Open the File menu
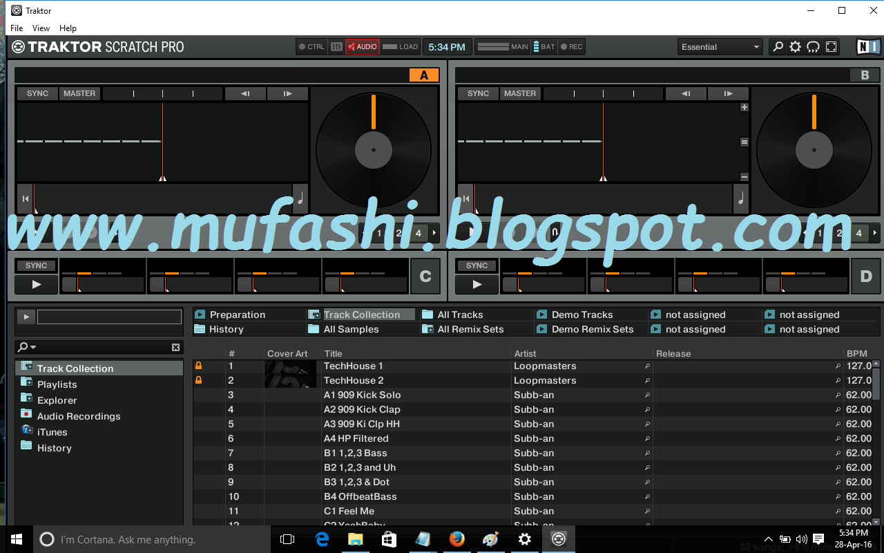 (x=17, y=28)
